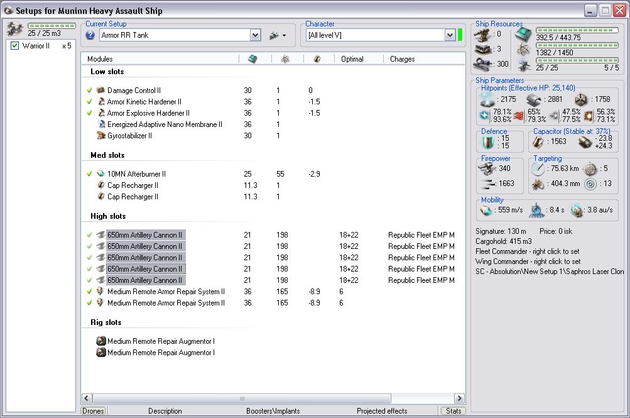
Task: Click the Damage Control II module icon
Action: pos(101,90)
